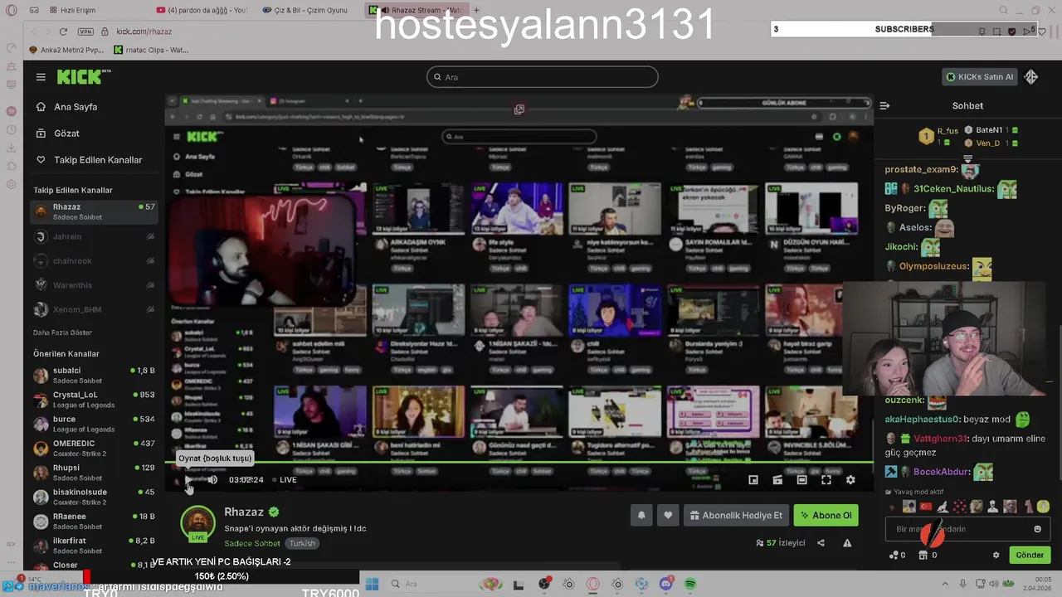Viewport: 1062px width, 597px height.
Task: Toggle mini player mode icon
Action: (x=753, y=479)
